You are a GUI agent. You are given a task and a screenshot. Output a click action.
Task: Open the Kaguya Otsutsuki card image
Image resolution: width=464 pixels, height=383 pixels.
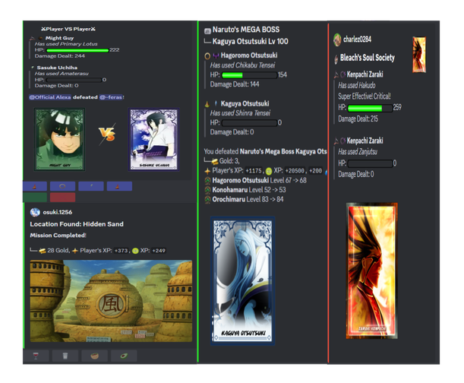243,281
